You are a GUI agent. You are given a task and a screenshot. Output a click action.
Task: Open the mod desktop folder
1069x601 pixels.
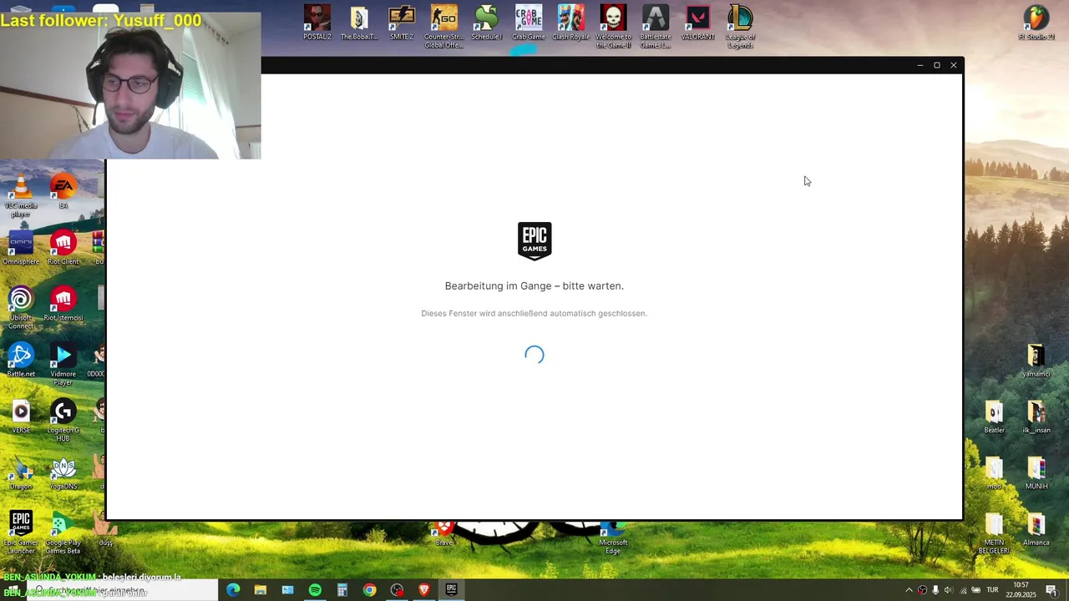click(x=994, y=472)
